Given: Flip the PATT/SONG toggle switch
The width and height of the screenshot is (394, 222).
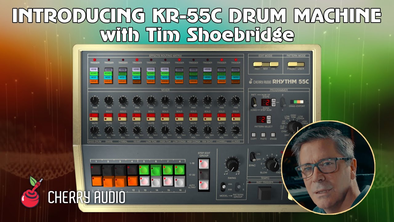Looking at the screenshot, I should (x=254, y=102).
